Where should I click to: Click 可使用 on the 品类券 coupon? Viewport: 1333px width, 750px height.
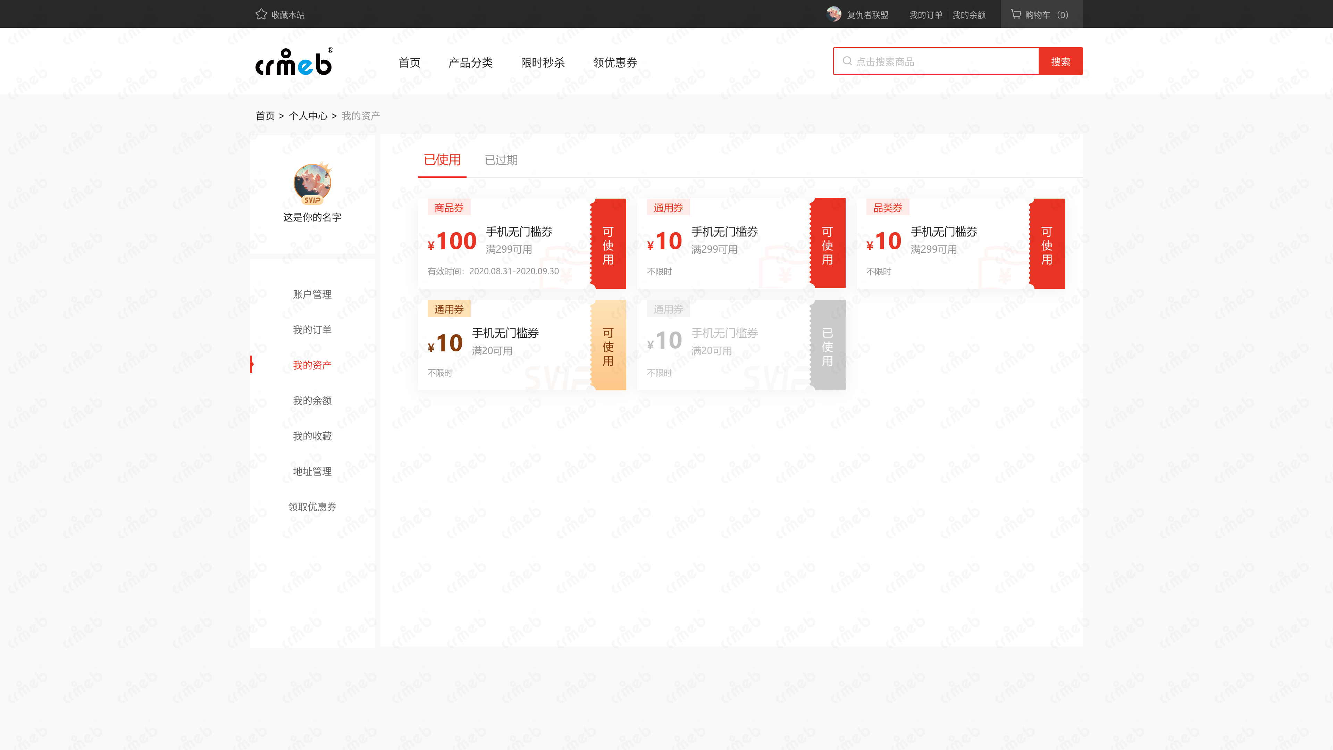[1047, 245]
